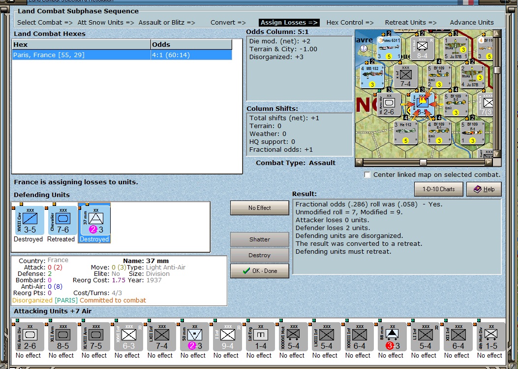Click the HG Arm Div 2-6 attacker
The height and width of the screenshot is (369, 518).
[30, 336]
